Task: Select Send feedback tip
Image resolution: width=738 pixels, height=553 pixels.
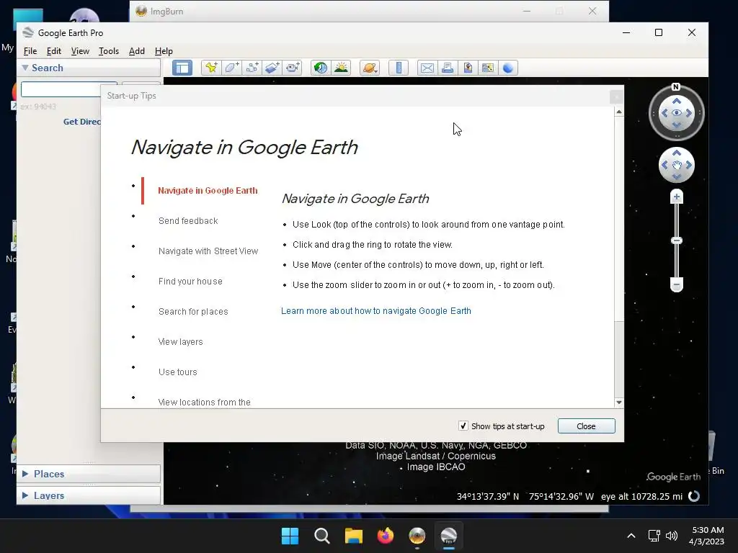Action: click(x=188, y=221)
